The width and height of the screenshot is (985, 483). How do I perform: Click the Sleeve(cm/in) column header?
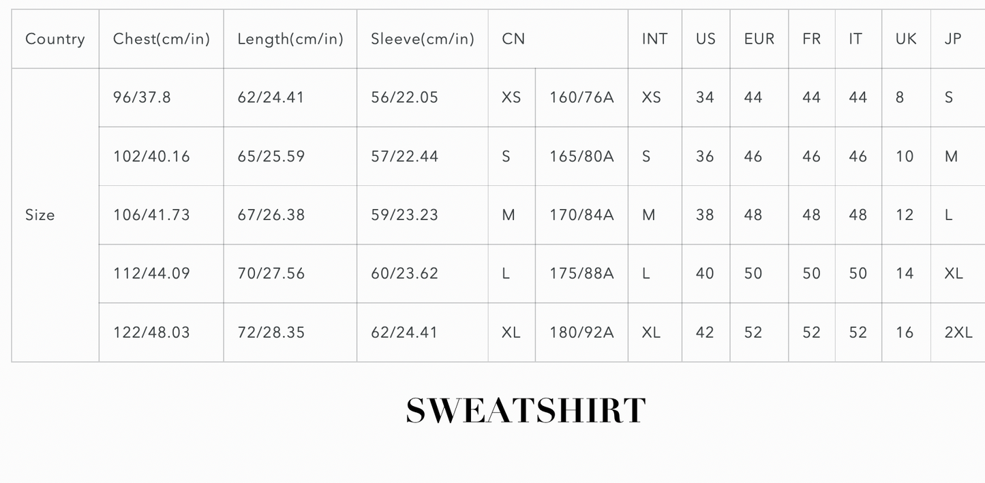point(423,39)
